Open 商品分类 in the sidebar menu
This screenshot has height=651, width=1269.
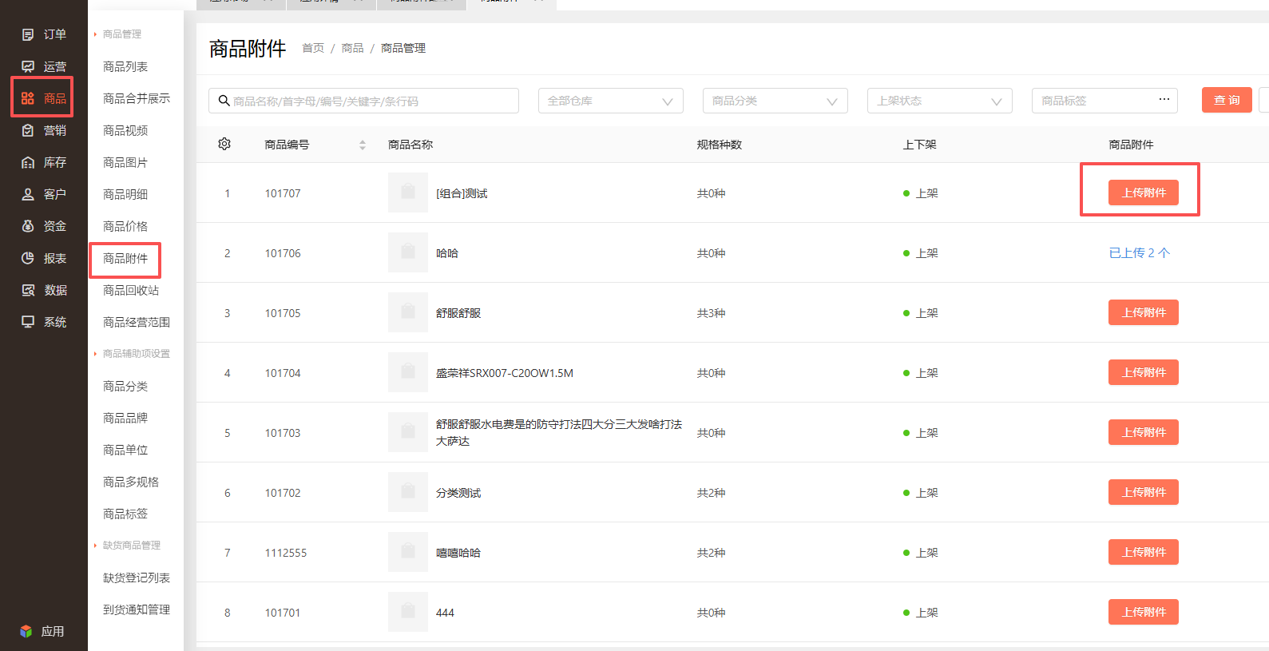click(x=125, y=386)
